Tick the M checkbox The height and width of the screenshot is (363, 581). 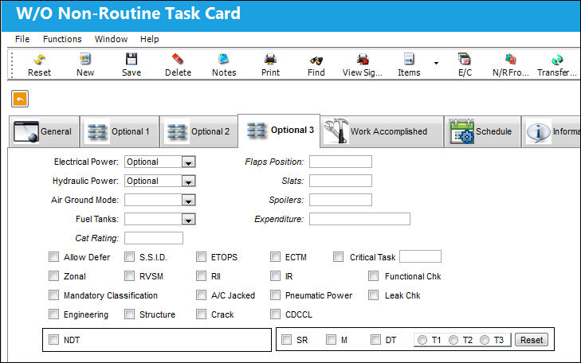click(331, 340)
